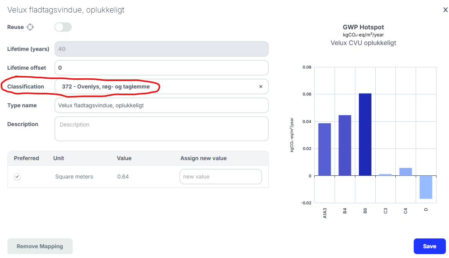This screenshot has height=258, width=449.
Task: Select the A1A3 bar in the chart
Action: 324,149
